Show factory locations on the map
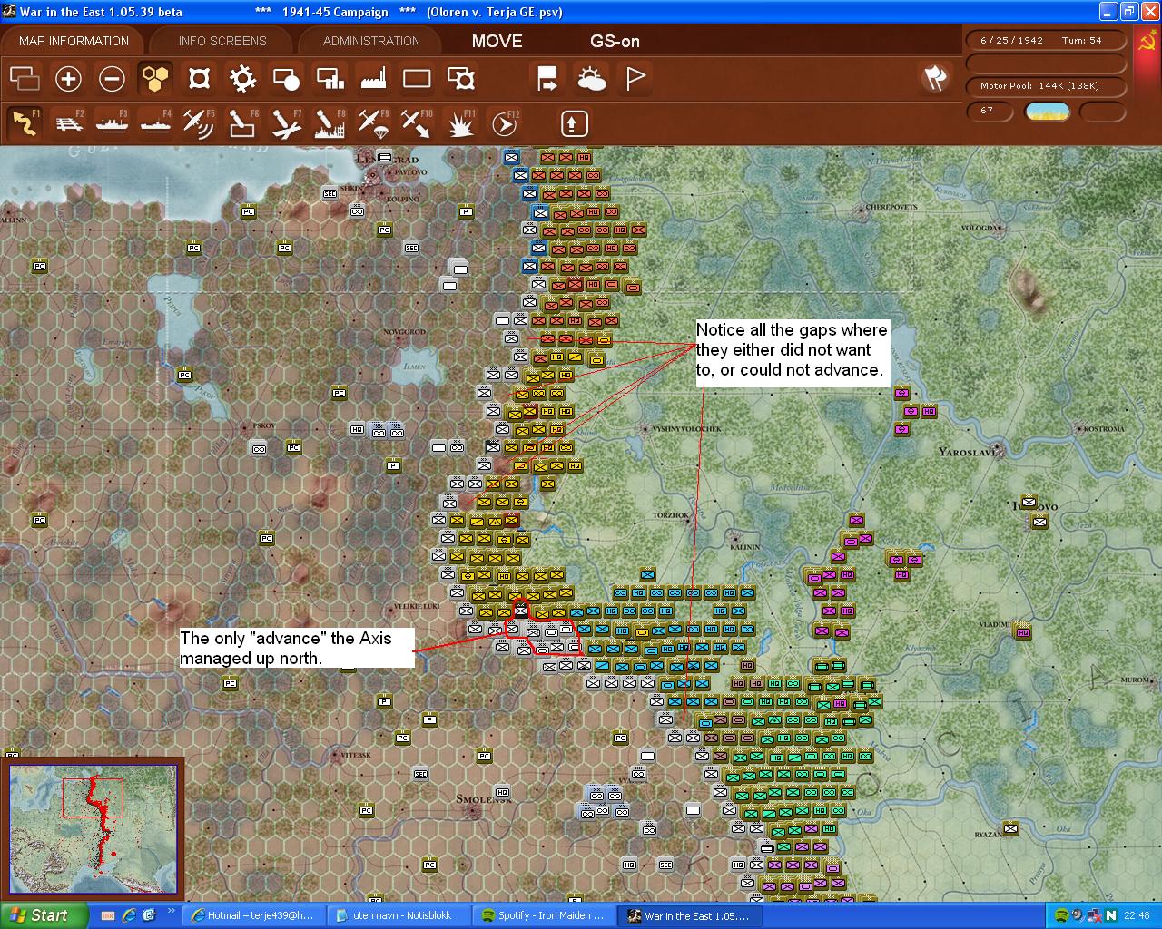 372,79
